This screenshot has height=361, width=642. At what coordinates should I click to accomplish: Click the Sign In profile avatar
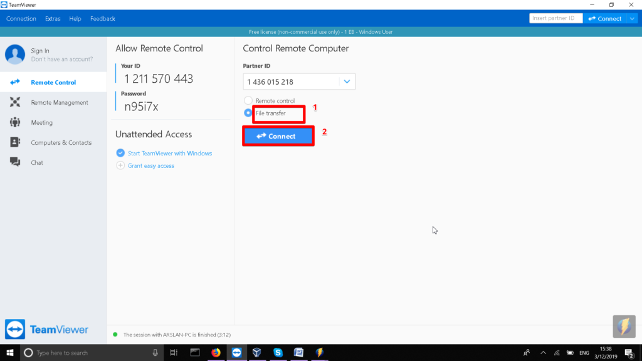coord(15,55)
